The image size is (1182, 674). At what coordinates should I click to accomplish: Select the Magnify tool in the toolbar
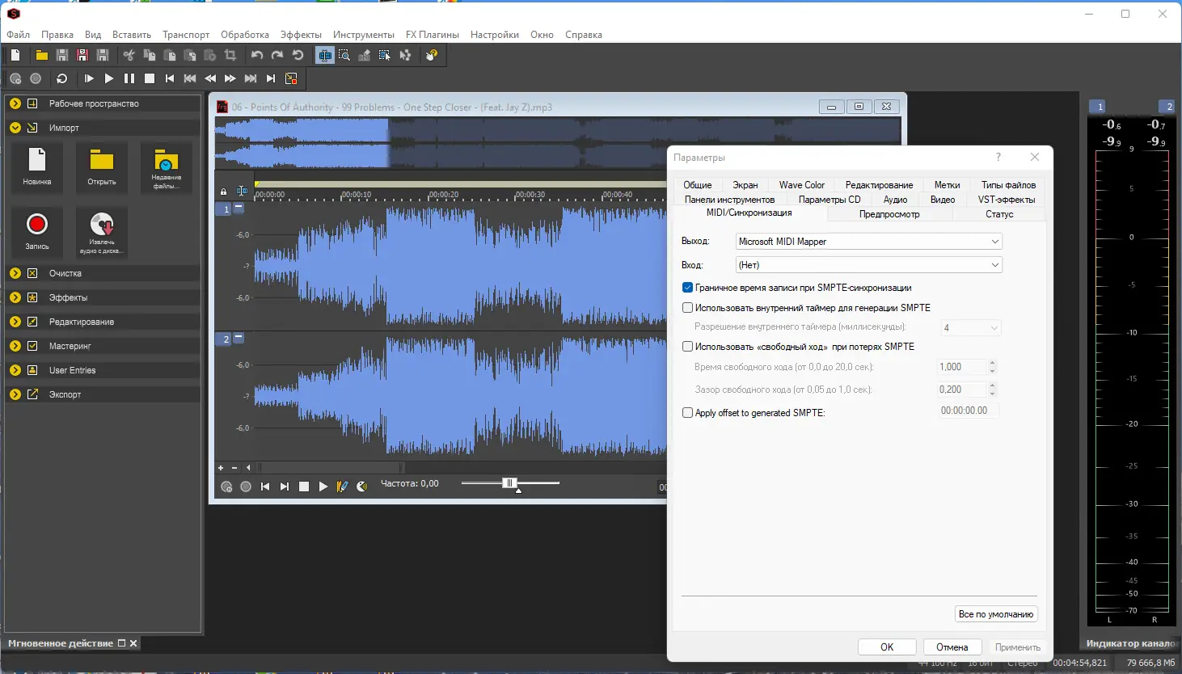(344, 55)
